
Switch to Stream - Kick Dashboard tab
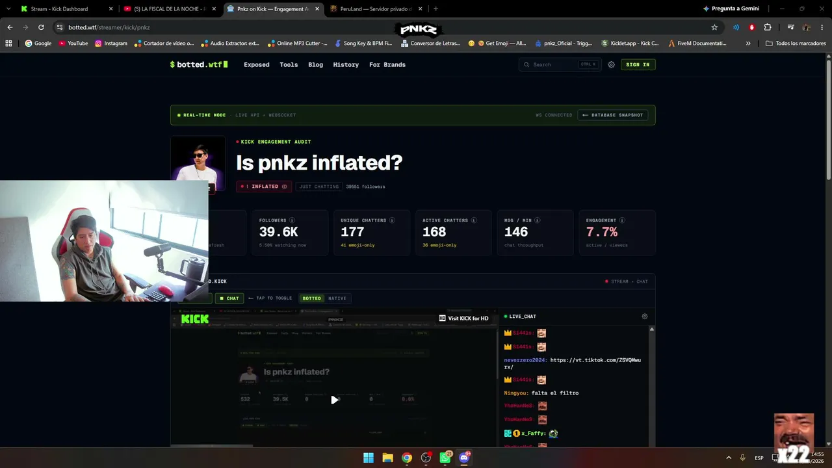pyautogui.click(x=67, y=9)
